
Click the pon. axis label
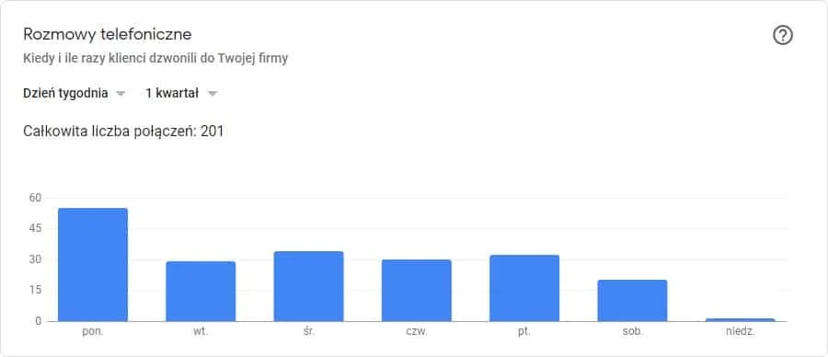[93, 333]
